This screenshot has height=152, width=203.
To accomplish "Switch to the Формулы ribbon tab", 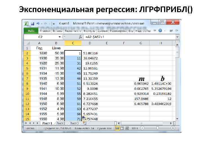I will pyautogui.click(x=89, y=31).
